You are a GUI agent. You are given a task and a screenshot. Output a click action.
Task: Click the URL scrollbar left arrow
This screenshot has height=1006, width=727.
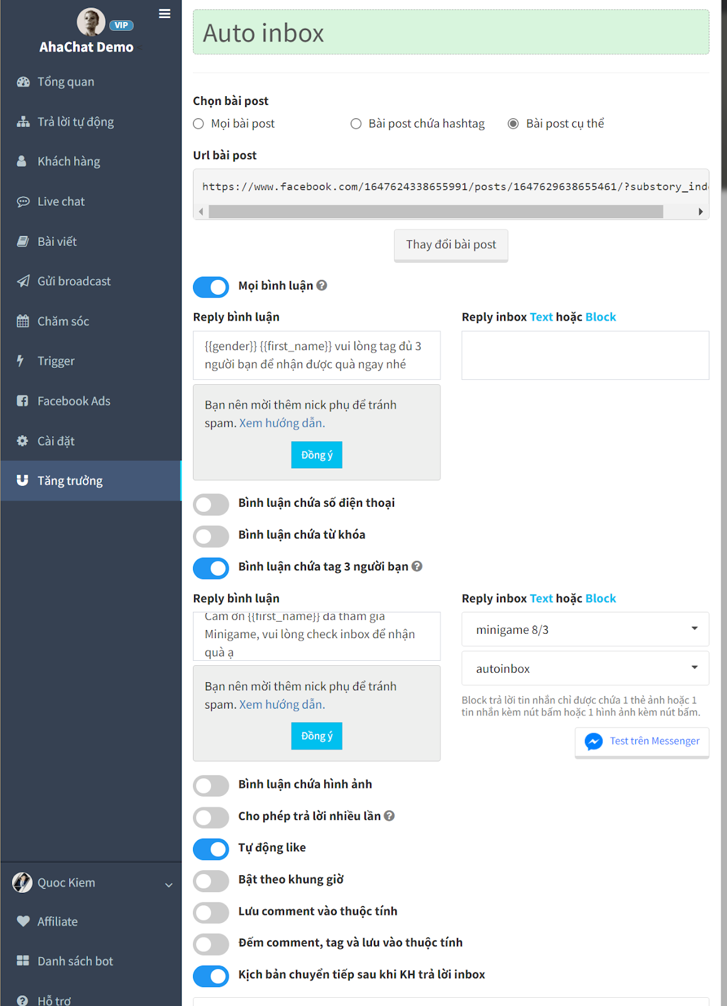[201, 212]
